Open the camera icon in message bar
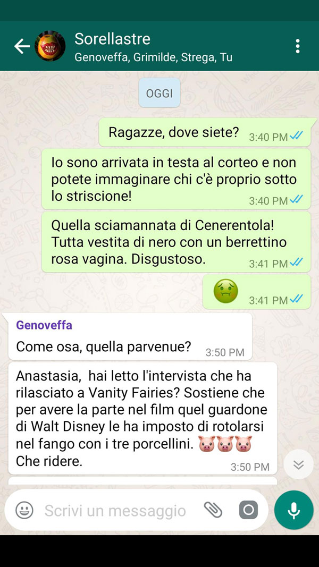 point(248,510)
